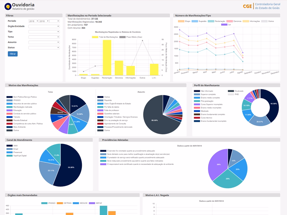Toggle Prazo Médio (Dias) legend item
The height and width of the screenshot is (215, 287).
click(131, 37)
